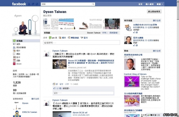Screen dimensions: 179x117
Task: Open the COSTCO recommended page link
Action: (145, 25)
